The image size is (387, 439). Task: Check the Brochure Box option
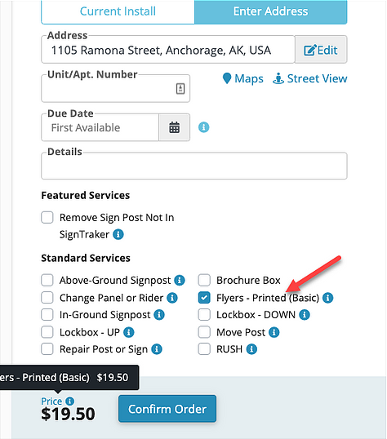(x=204, y=280)
